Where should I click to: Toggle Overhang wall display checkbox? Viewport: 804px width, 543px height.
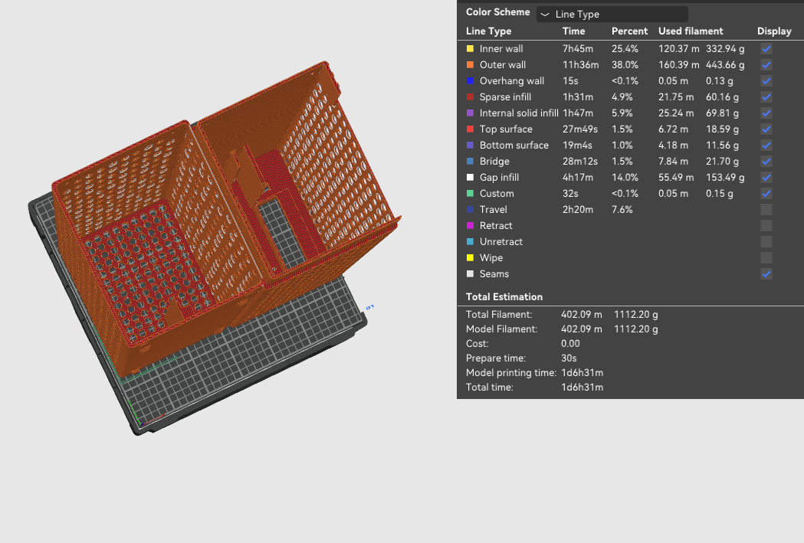(x=766, y=81)
